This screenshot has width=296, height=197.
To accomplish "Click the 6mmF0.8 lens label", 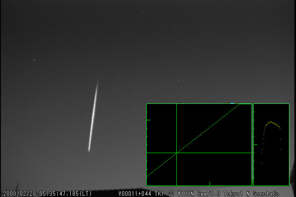I will point(208,194).
